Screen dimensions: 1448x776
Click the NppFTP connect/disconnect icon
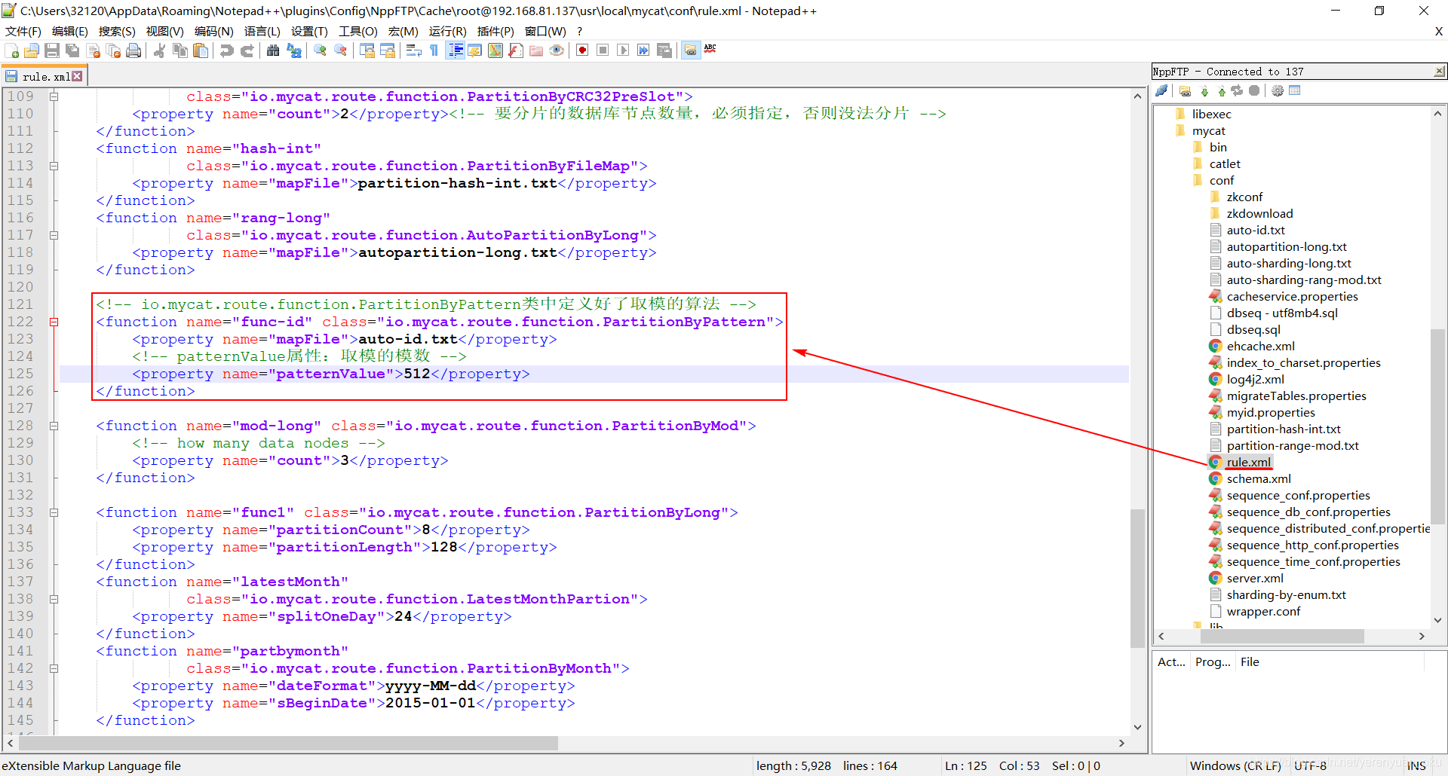coord(1161,91)
